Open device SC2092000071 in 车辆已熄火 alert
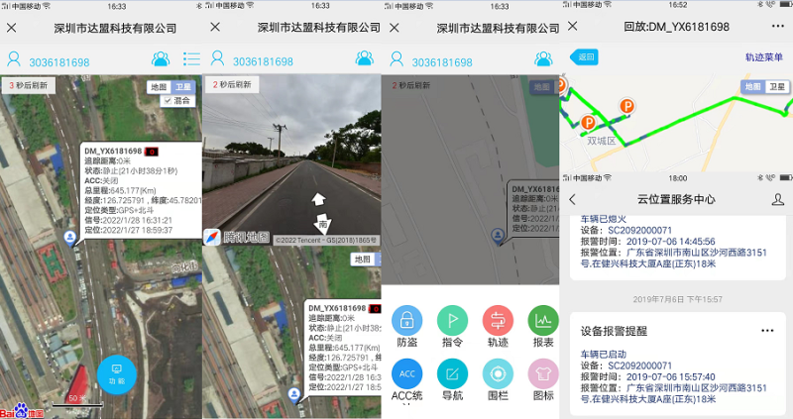Screen dimensions: 793x419 639,230
